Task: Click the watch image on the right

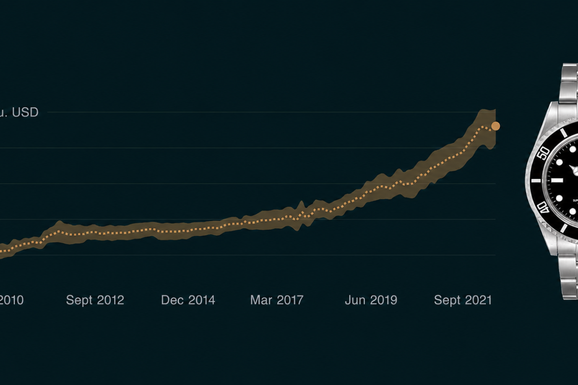Action: (x=552, y=181)
